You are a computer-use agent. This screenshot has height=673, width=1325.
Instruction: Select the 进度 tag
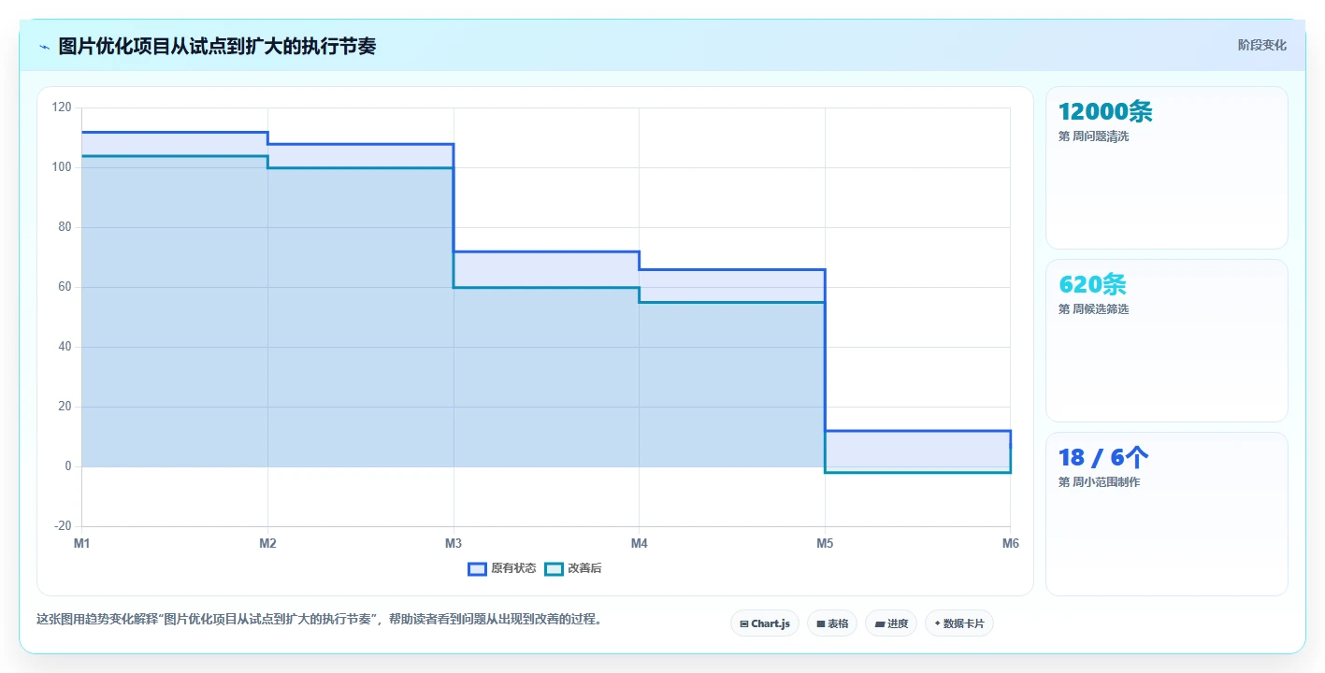coord(891,623)
